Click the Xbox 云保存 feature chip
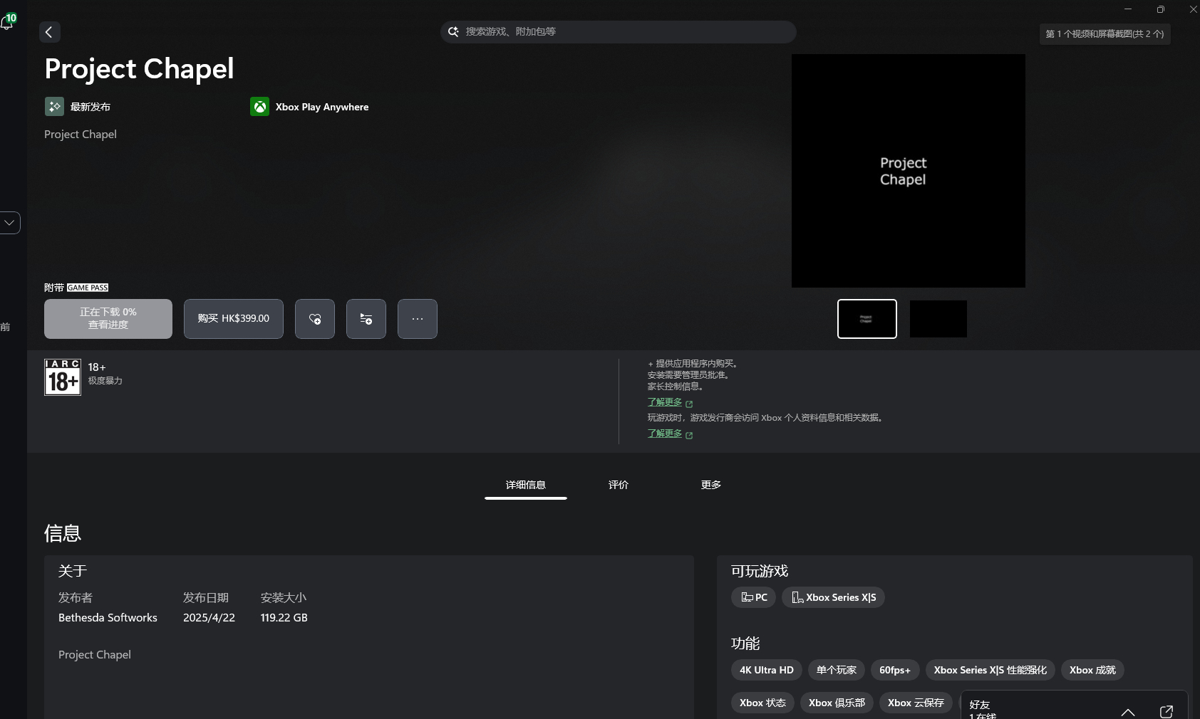Viewport: 1200px width, 719px height. pyautogui.click(x=916, y=703)
